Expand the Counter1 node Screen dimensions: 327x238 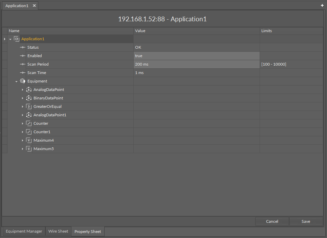click(x=23, y=132)
